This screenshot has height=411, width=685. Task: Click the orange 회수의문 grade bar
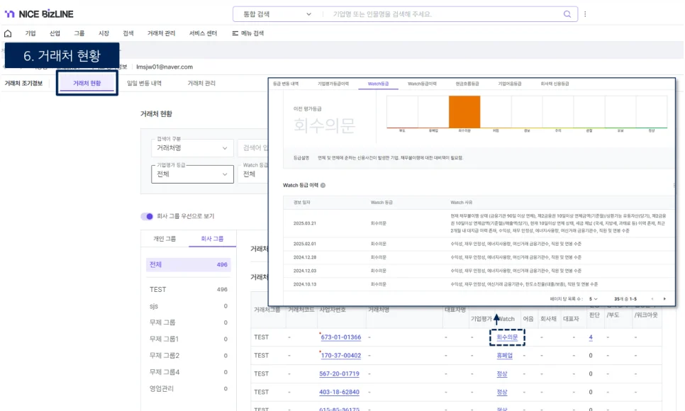[464, 113]
